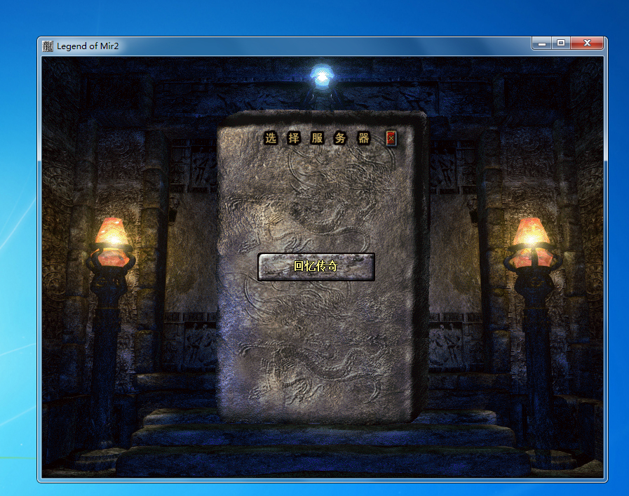Click the Legend of Mir2 window title
This screenshot has height=496, width=629.
88,46
